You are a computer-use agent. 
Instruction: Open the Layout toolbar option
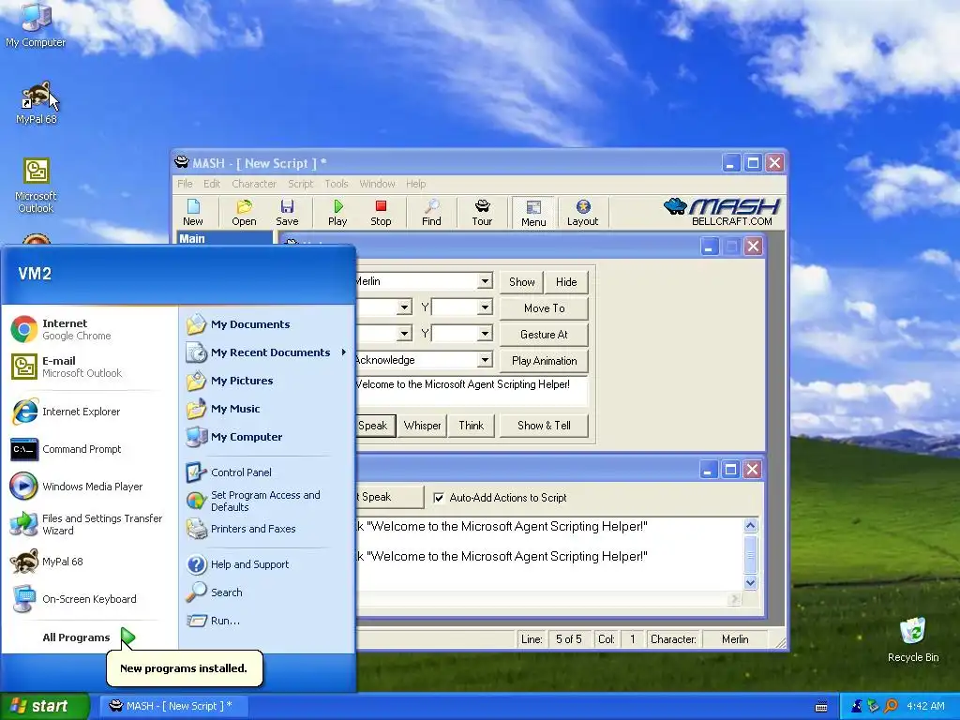pos(582,213)
